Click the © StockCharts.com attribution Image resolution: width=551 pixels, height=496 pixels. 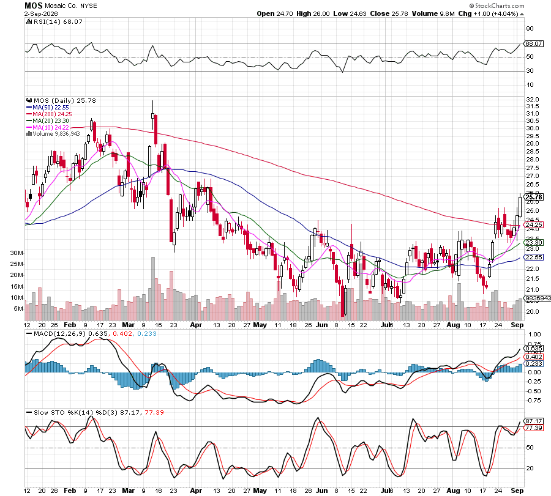point(497,6)
